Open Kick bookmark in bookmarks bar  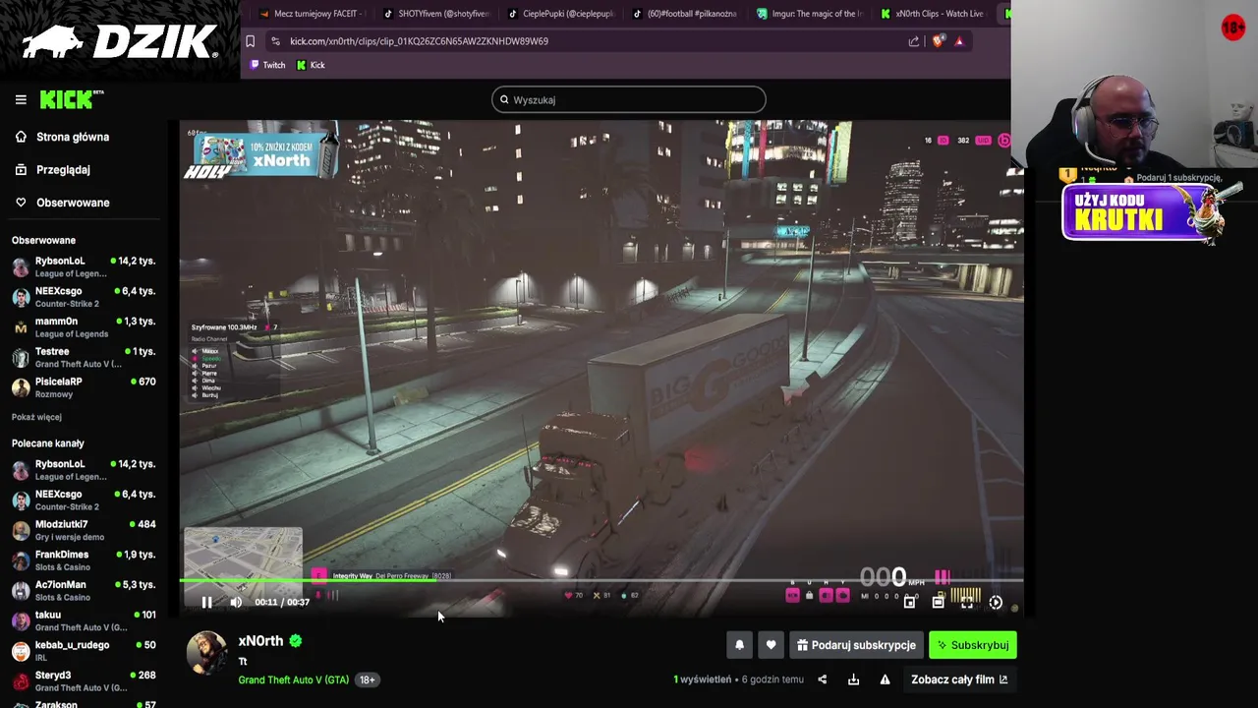click(311, 65)
